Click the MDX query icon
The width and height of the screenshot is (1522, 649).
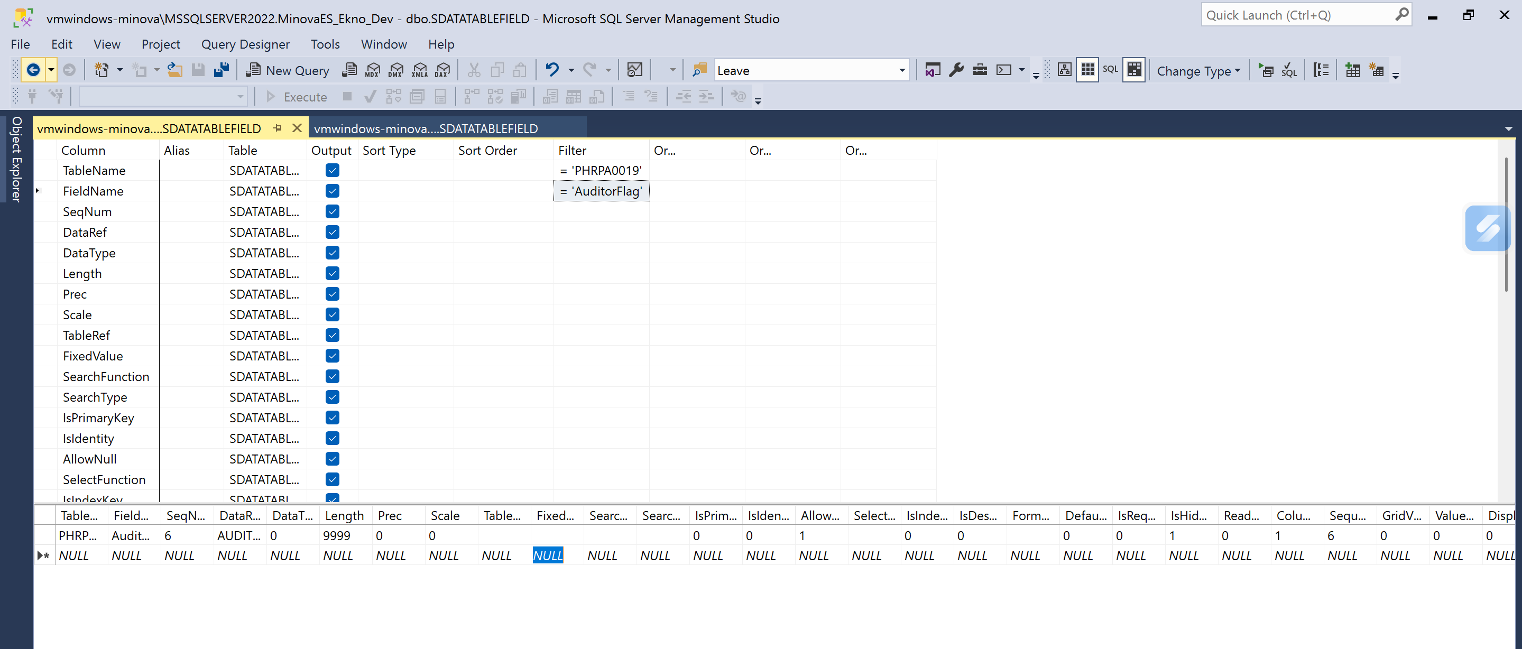(x=373, y=70)
